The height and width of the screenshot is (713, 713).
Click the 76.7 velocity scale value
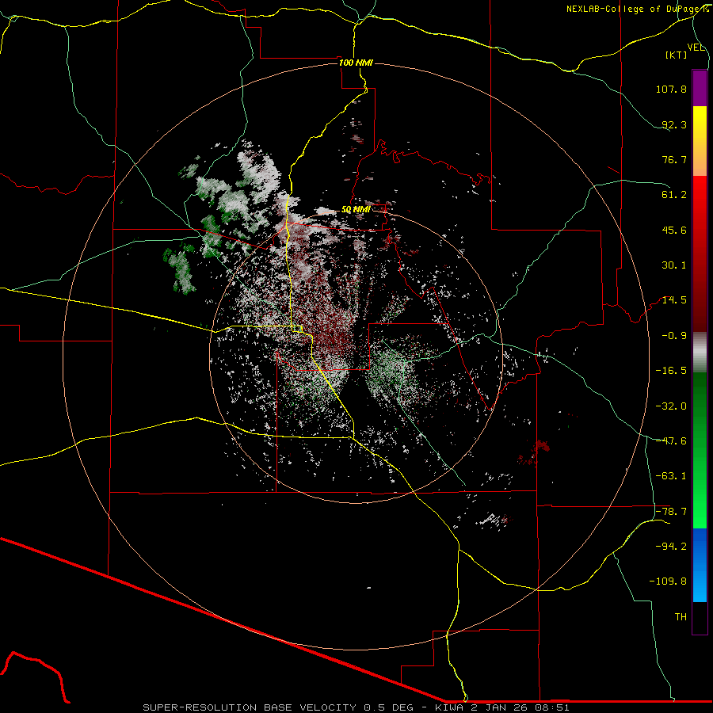674,159
